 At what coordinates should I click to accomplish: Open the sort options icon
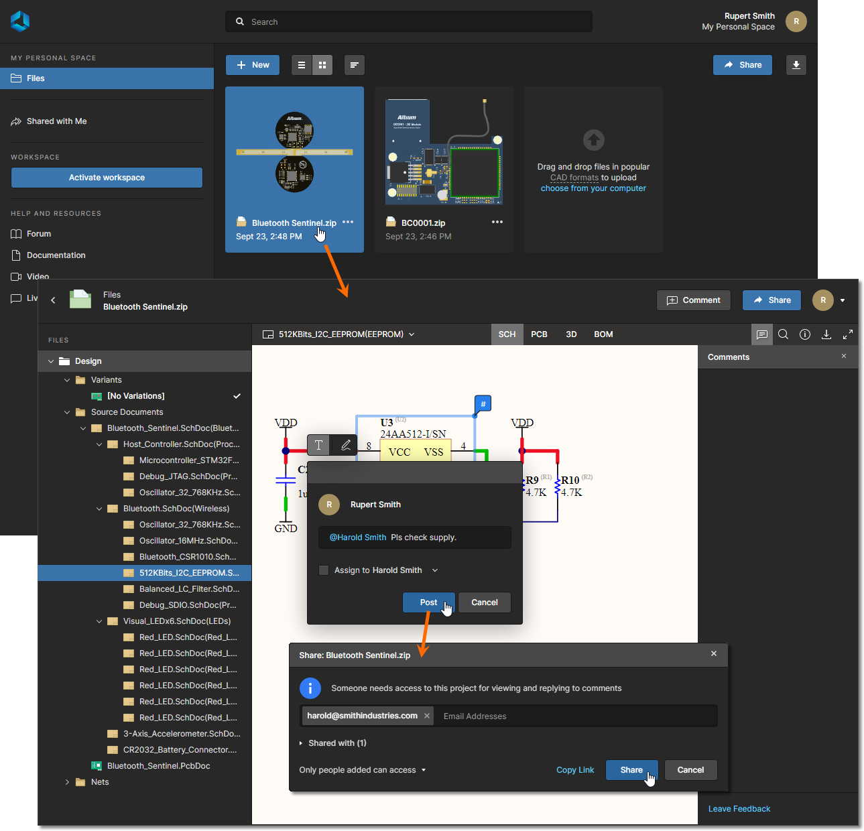click(354, 65)
